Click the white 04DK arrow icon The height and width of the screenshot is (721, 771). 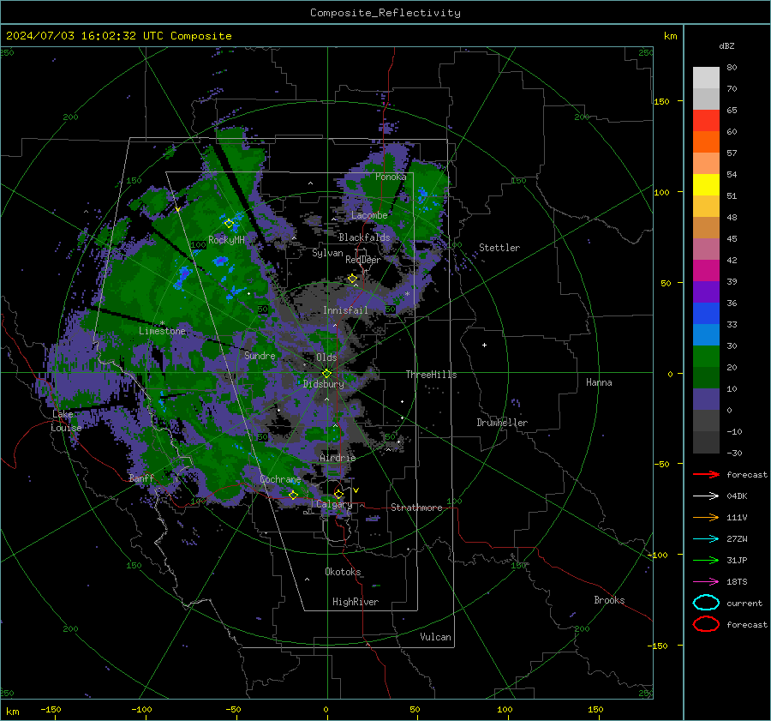706,496
